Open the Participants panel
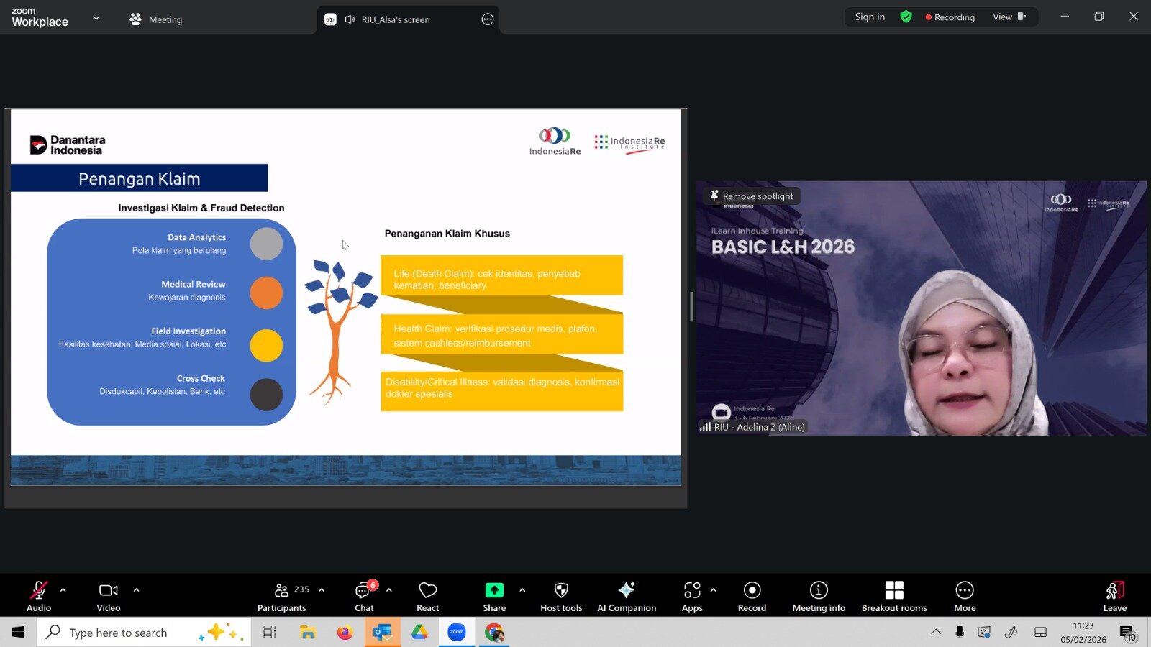1151x647 pixels. tap(282, 596)
